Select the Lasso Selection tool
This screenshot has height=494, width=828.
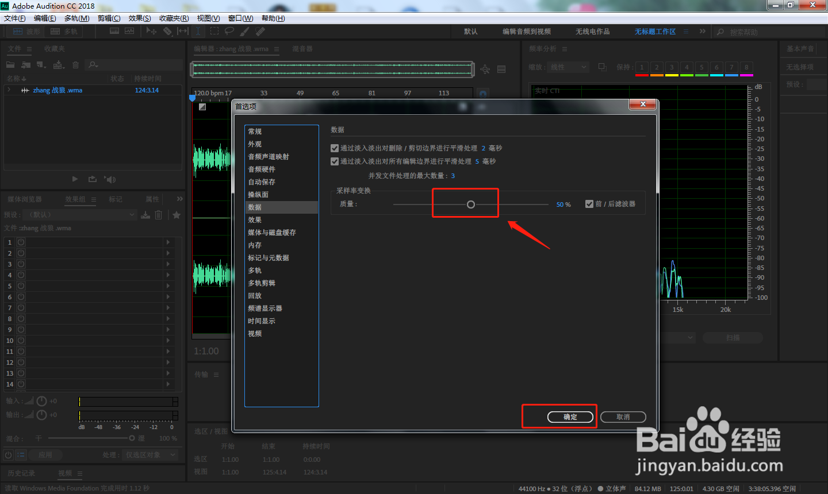pos(229,31)
